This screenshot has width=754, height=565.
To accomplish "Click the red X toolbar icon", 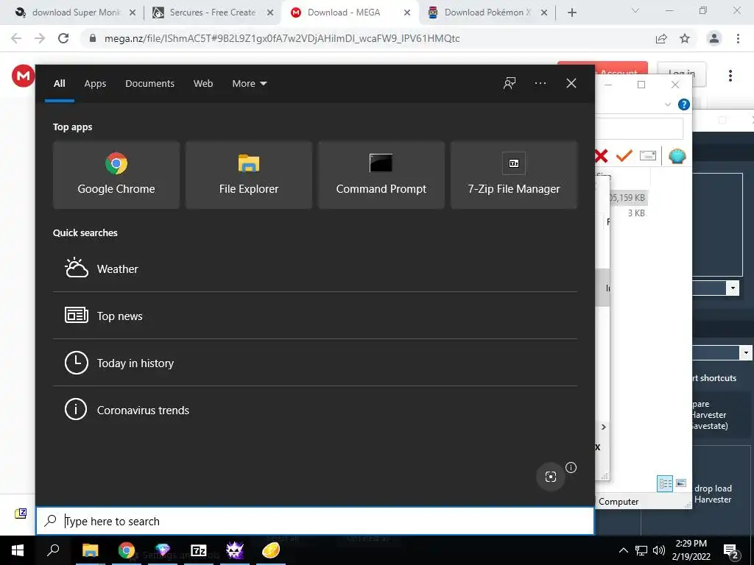I will point(601,156).
